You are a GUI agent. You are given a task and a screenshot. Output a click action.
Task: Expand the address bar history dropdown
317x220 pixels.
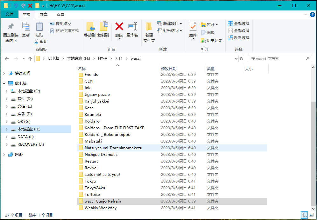click(x=236, y=59)
